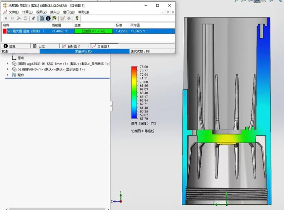The image size is (284, 210).
Task: Click the wrench tool toolbar icon
Action: [x=19, y=18]
